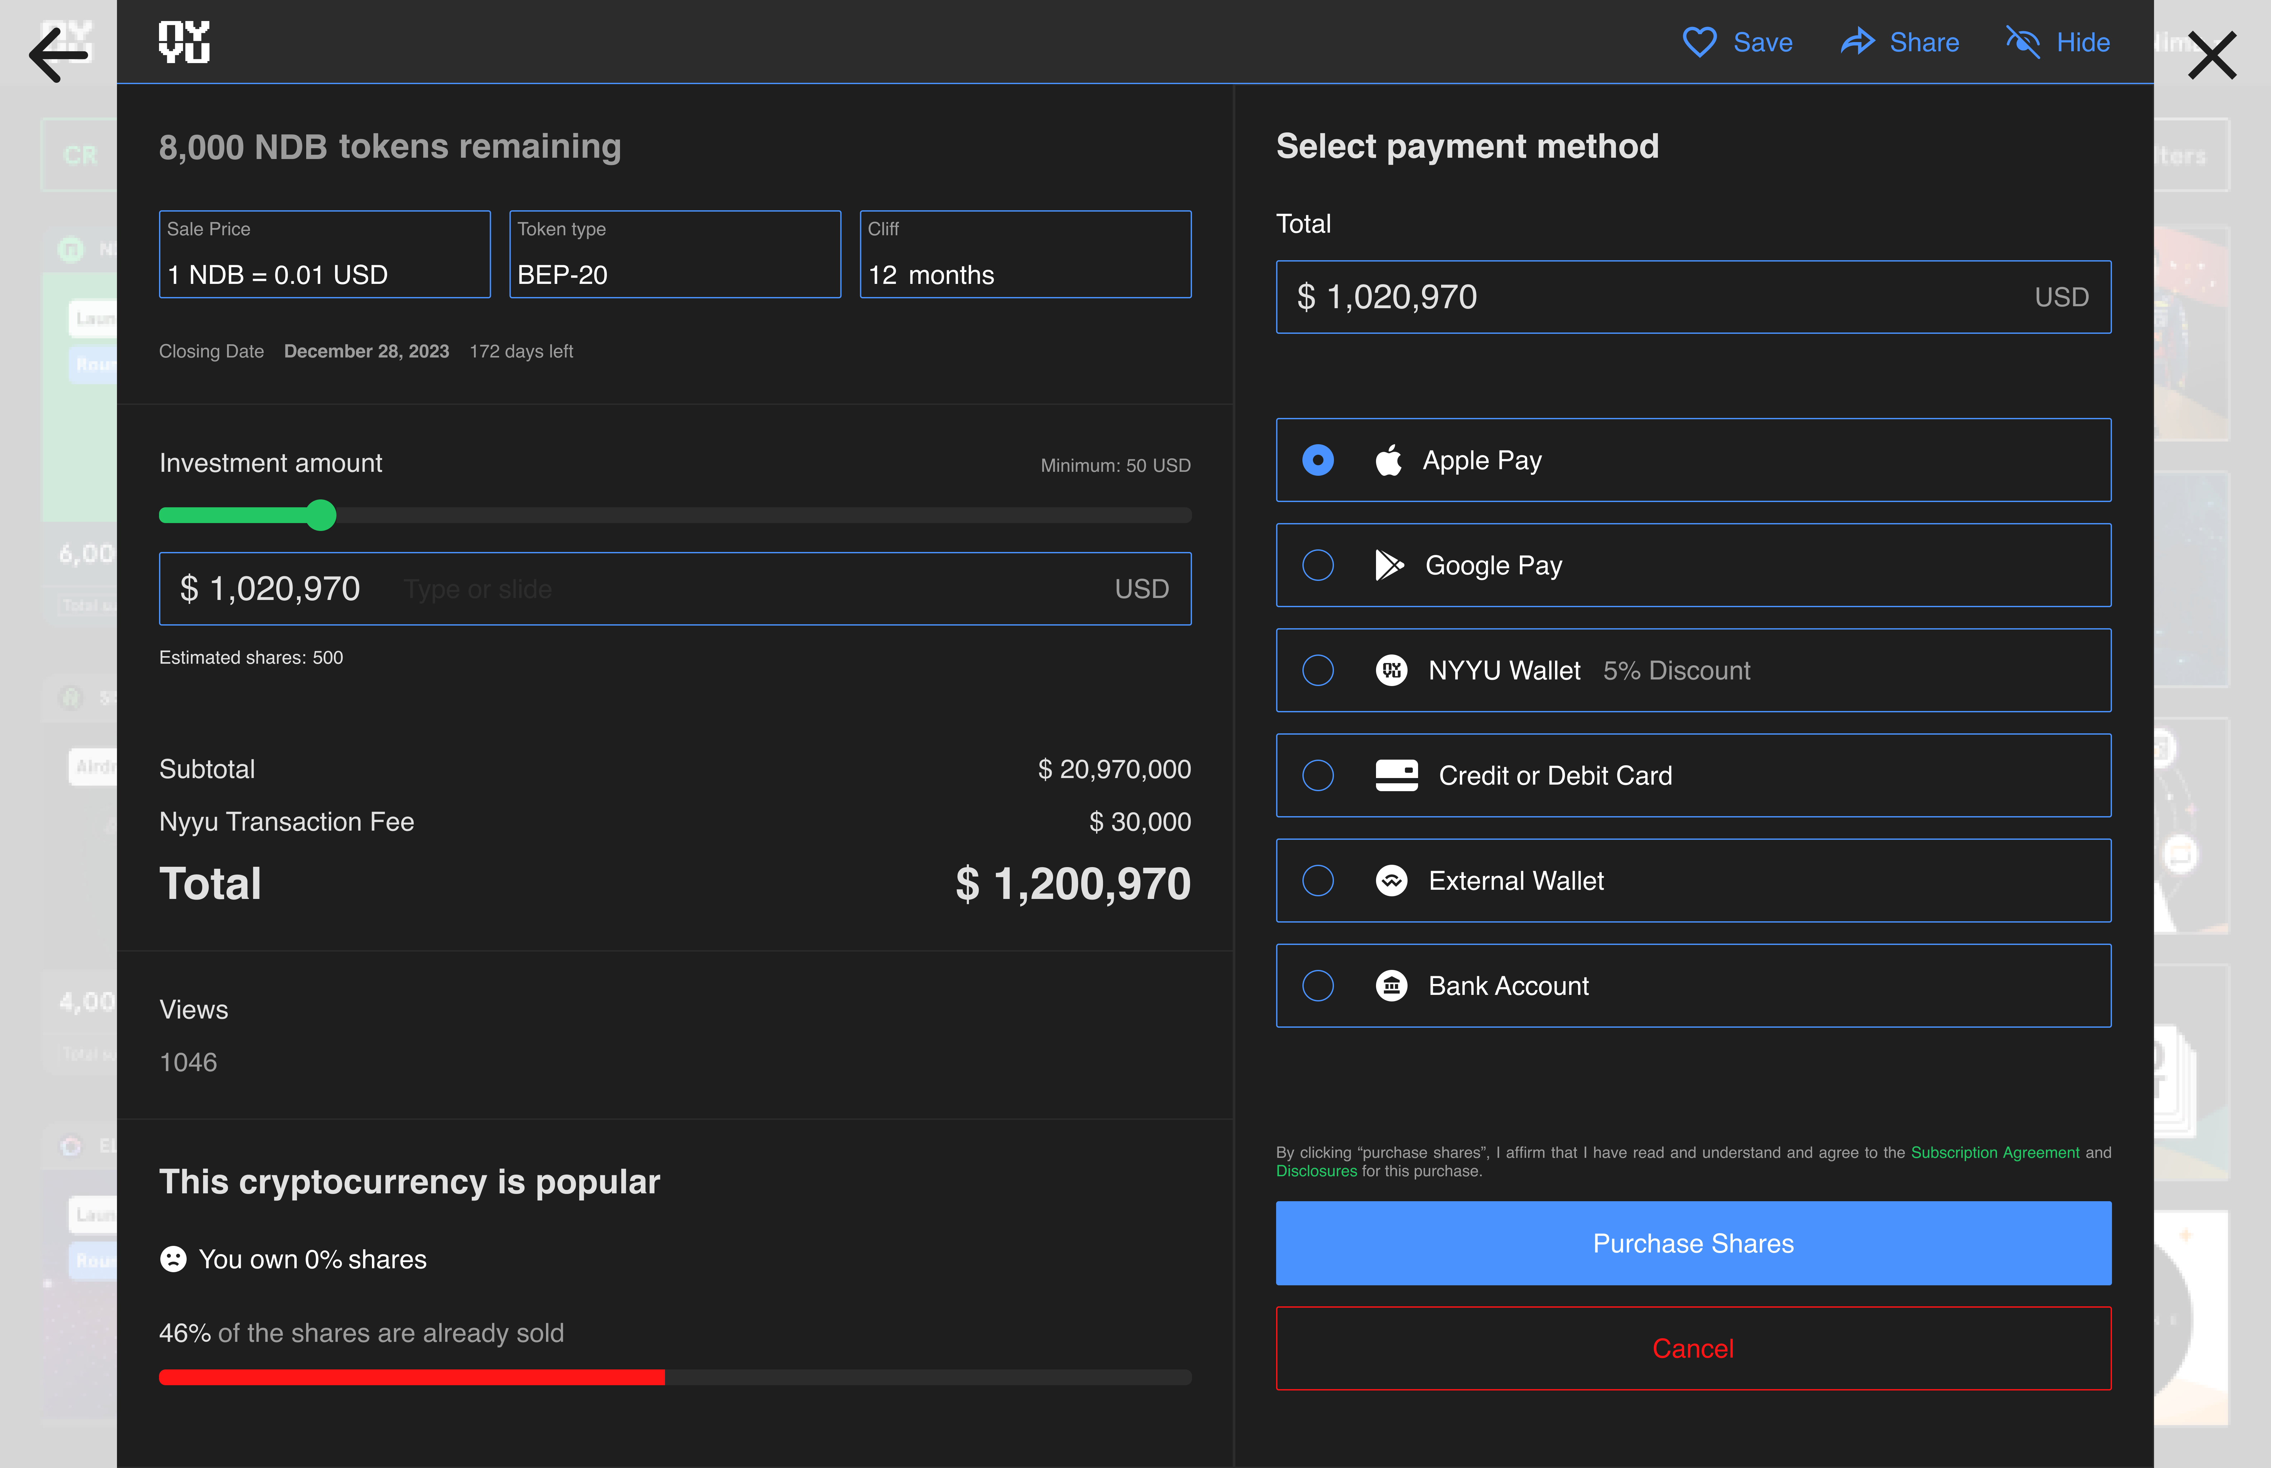This screenshot has width=2271, height=1468.
Task: Click the Bank Account building icon
Action: tap(1391, 986)
